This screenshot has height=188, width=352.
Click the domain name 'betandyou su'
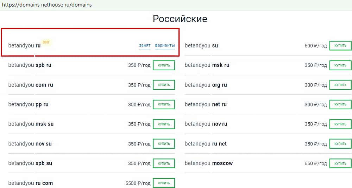click(201, 45)
